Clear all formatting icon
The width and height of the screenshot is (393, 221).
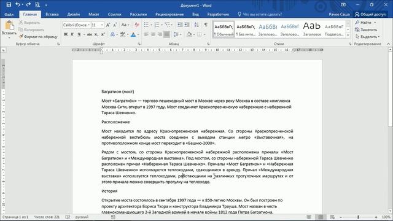point(136,25)
